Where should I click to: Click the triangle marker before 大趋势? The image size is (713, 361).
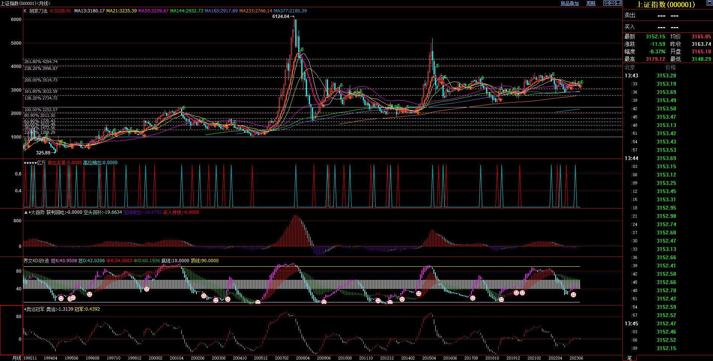pos(26,212)
